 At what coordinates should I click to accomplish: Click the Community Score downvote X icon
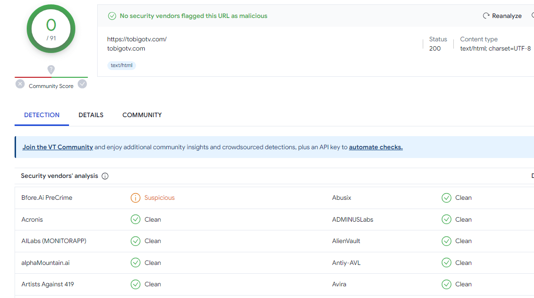point(20,84)
